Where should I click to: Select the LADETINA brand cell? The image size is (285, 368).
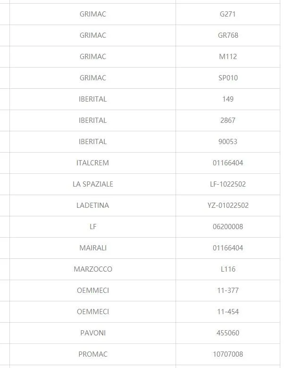(x=92, y=205)
